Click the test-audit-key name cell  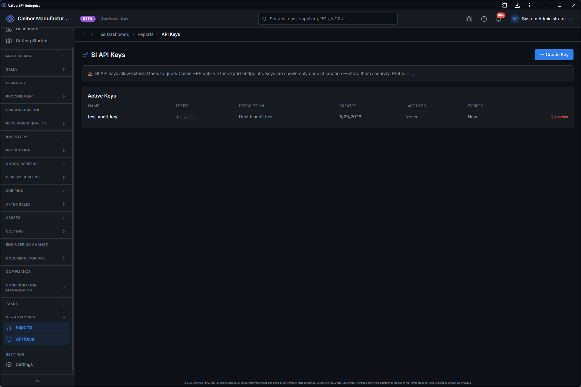coord(103,117)
